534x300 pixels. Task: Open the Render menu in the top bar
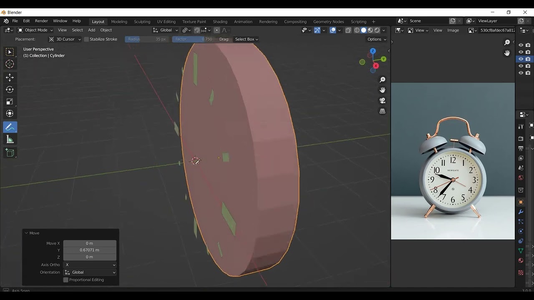[x=41, y=21]
